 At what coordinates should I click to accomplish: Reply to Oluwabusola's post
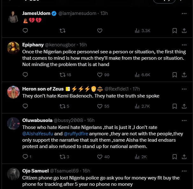pos(25,157)
